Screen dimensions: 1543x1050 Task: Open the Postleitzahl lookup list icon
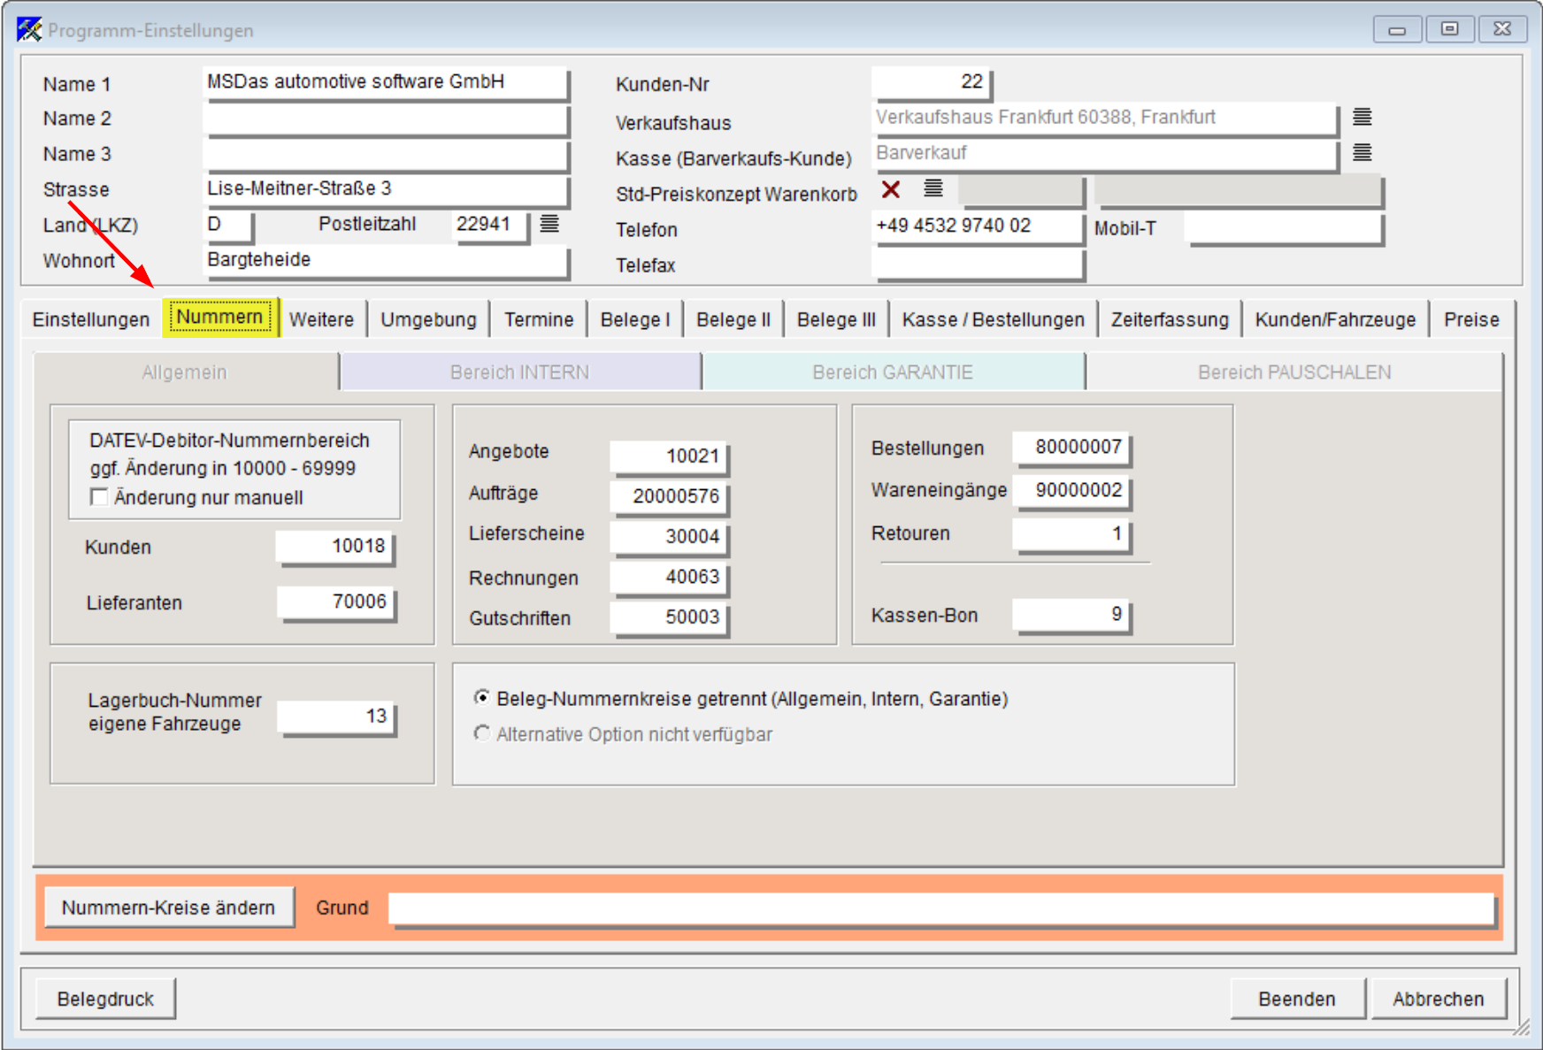(549, 224)
